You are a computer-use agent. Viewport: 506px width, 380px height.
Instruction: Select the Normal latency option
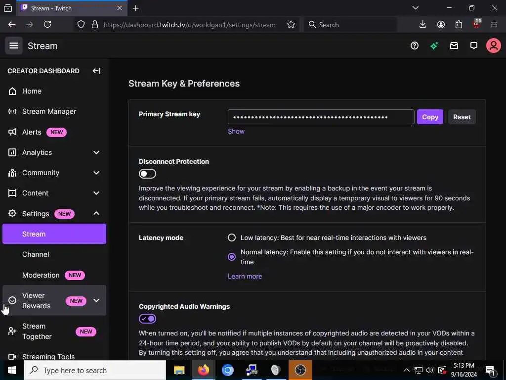[232, 257]
